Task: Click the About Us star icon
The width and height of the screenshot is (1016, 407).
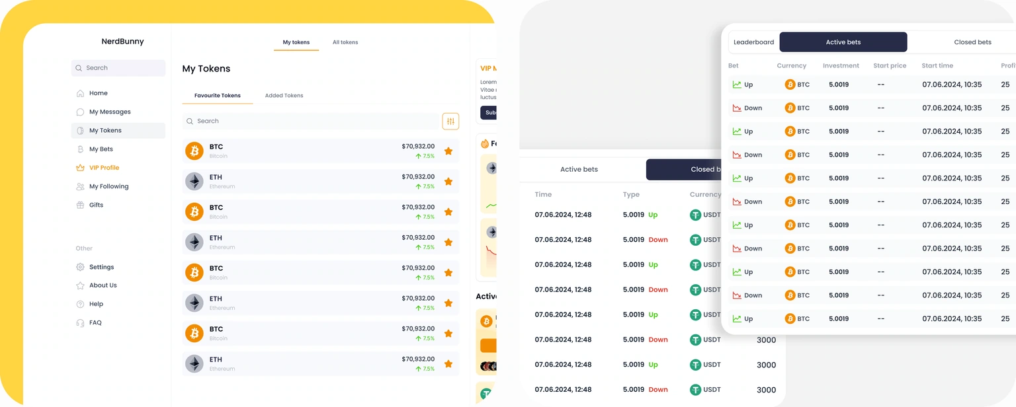Action: (x=80, y=285)
